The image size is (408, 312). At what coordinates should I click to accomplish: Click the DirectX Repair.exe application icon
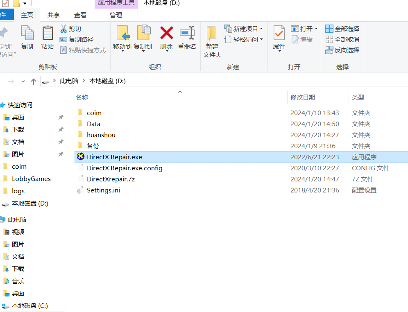81,156
